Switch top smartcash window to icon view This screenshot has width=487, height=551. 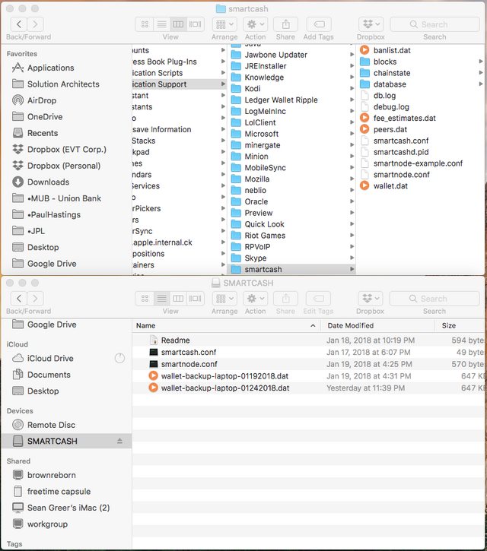coord(145,24)
